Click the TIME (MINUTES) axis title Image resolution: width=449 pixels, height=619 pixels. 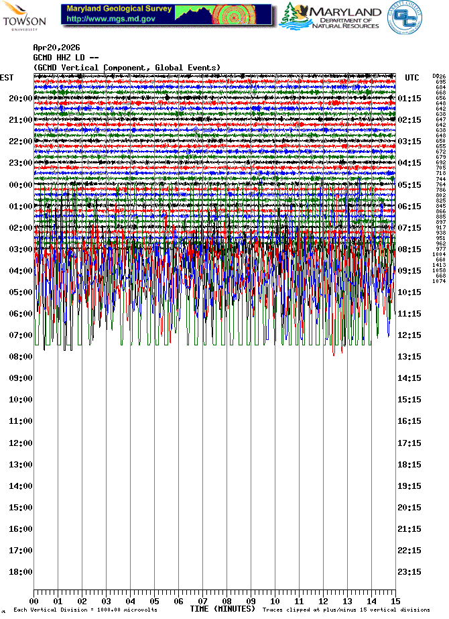point(222,609)
